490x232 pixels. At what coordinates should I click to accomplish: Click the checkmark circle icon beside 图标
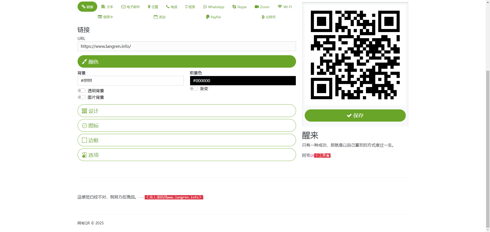(x=84, y=126)
